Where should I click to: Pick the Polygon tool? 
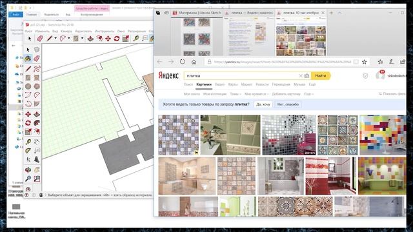click(x=37, y=86)
